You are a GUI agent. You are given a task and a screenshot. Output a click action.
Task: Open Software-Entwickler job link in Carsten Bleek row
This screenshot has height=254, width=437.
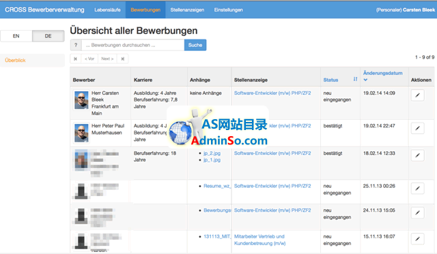pos(272,93)
